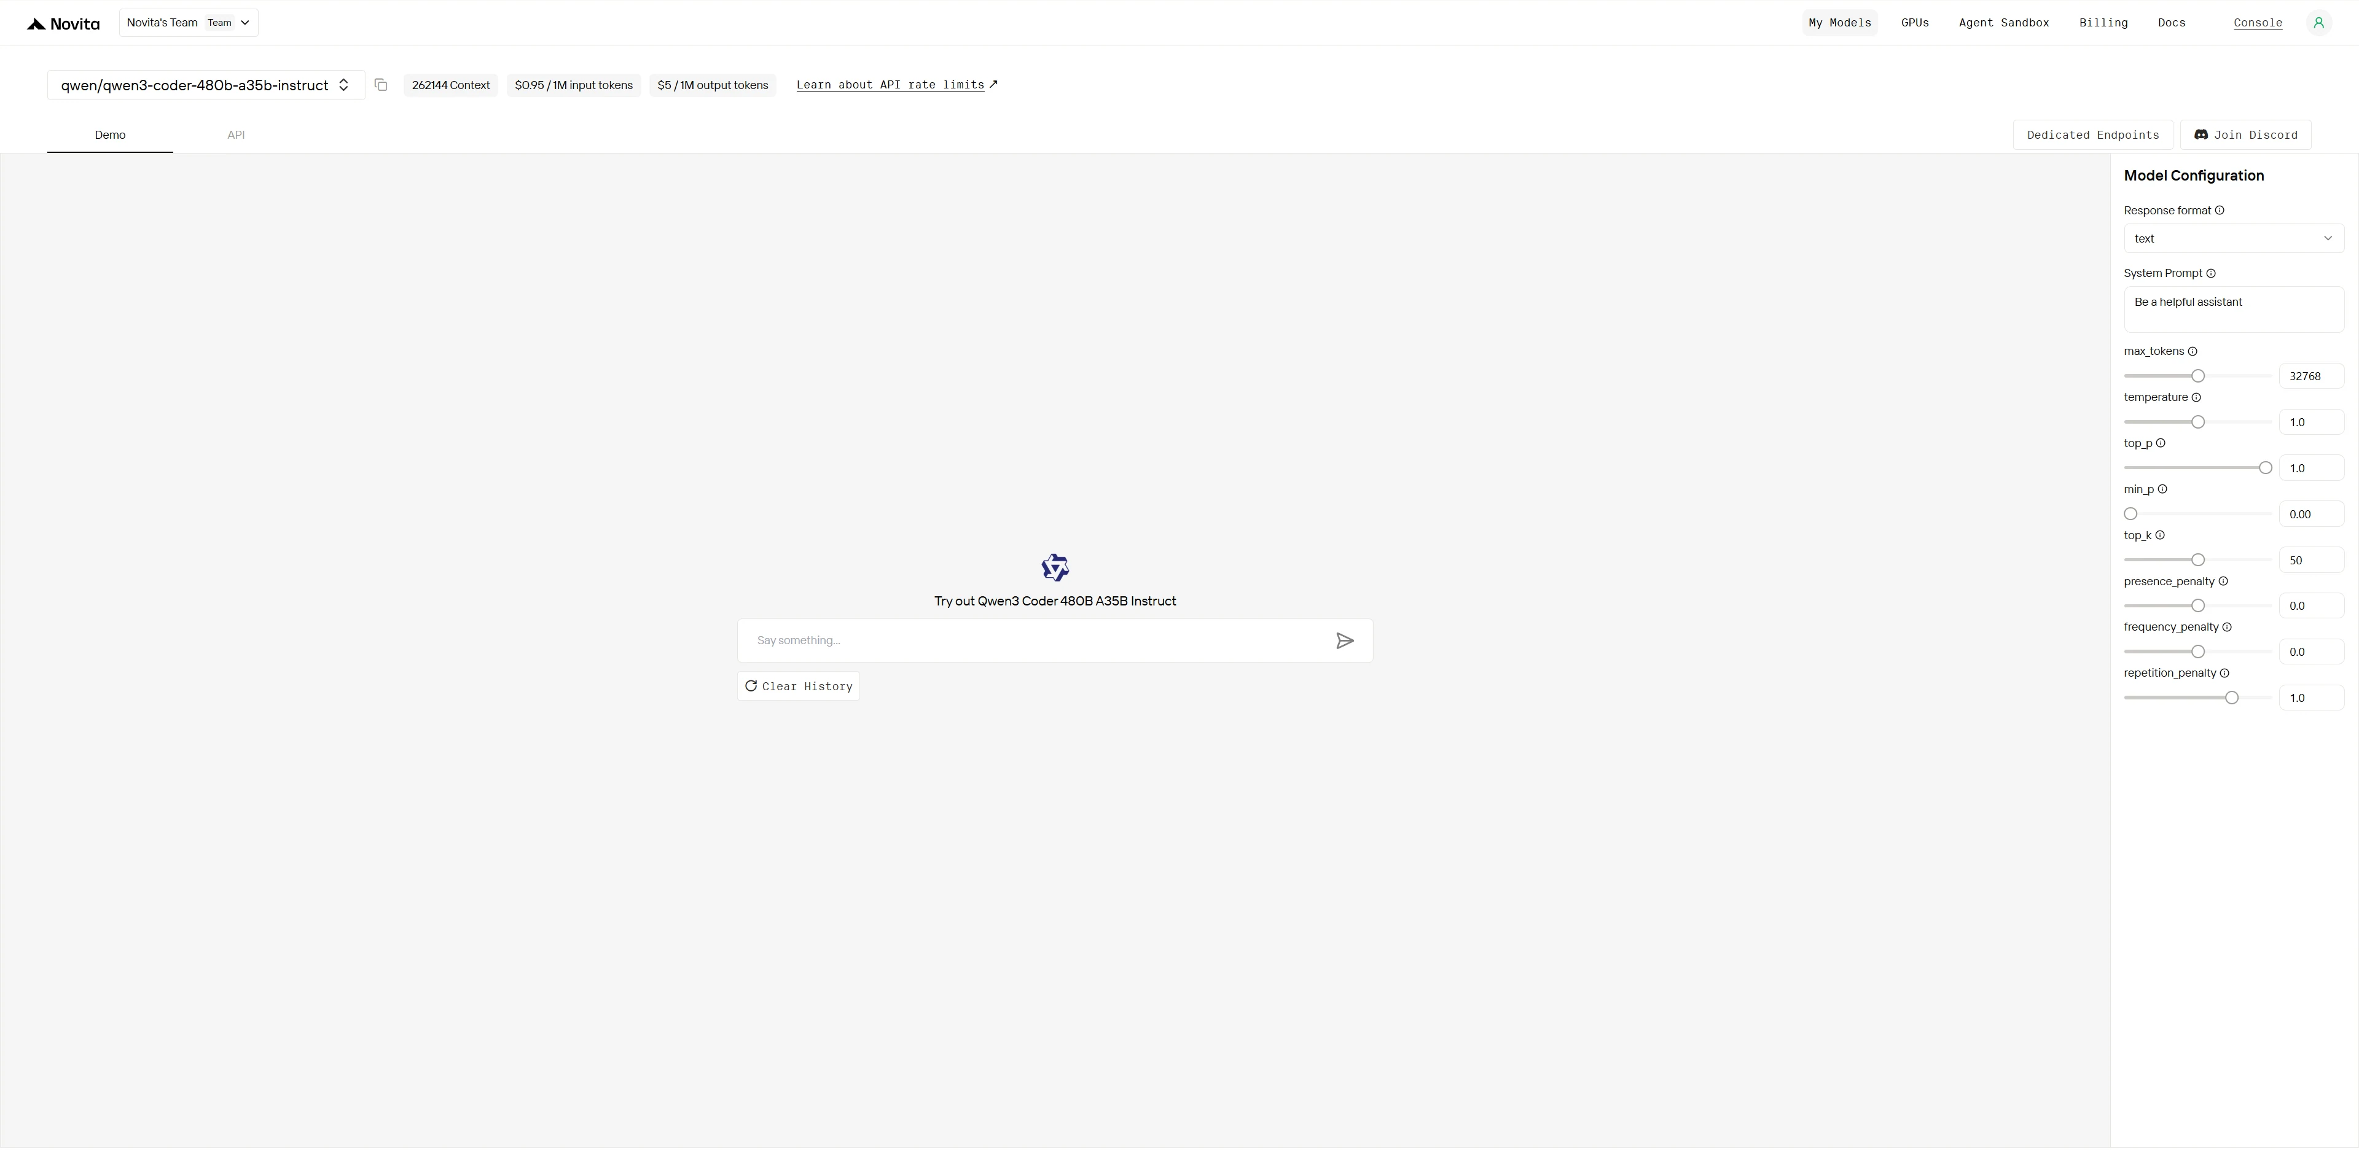Click the min_p value field 0.00

(x=2311, y=515)
